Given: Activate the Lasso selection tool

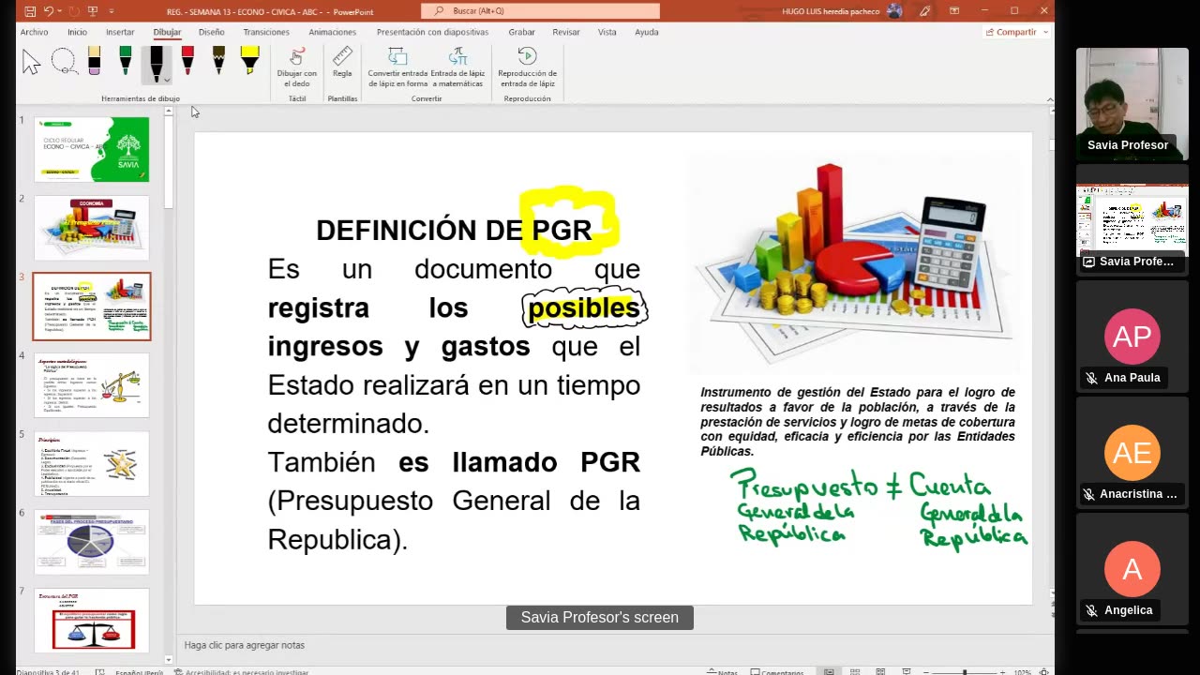Looking at the screenshot, I should [64, 62].
